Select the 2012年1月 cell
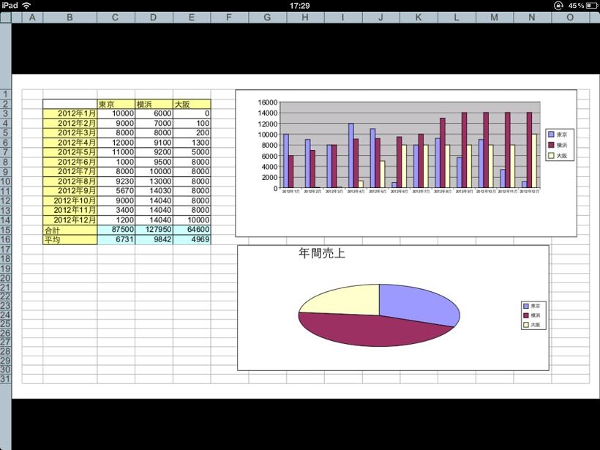The image size is (600, 450). (70, 113)
